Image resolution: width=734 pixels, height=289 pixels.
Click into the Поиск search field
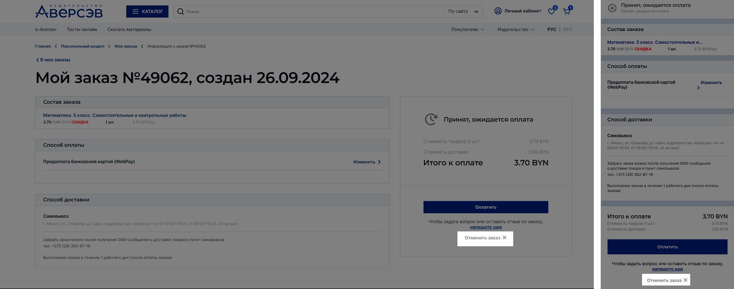tap(311, 12)
